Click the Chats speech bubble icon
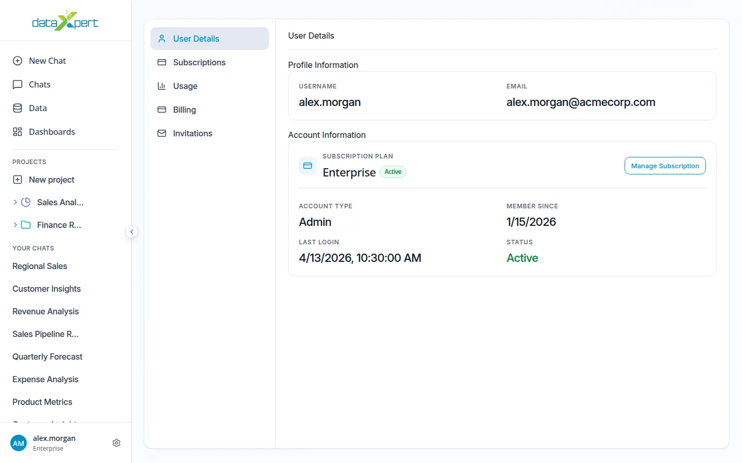 (18, 84)
